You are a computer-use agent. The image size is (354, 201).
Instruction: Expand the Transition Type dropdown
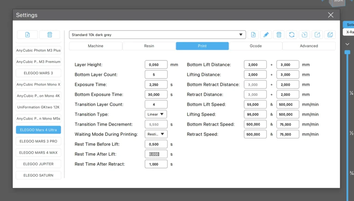[156, 114]
